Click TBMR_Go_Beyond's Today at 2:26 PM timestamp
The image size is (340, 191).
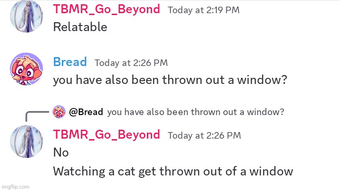[204, 135]
